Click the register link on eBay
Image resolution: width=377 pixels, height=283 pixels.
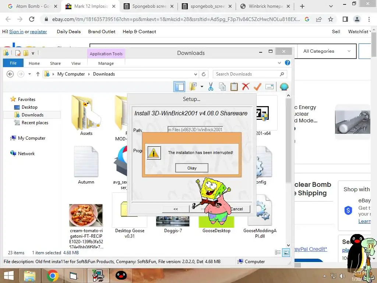(38, 32)
